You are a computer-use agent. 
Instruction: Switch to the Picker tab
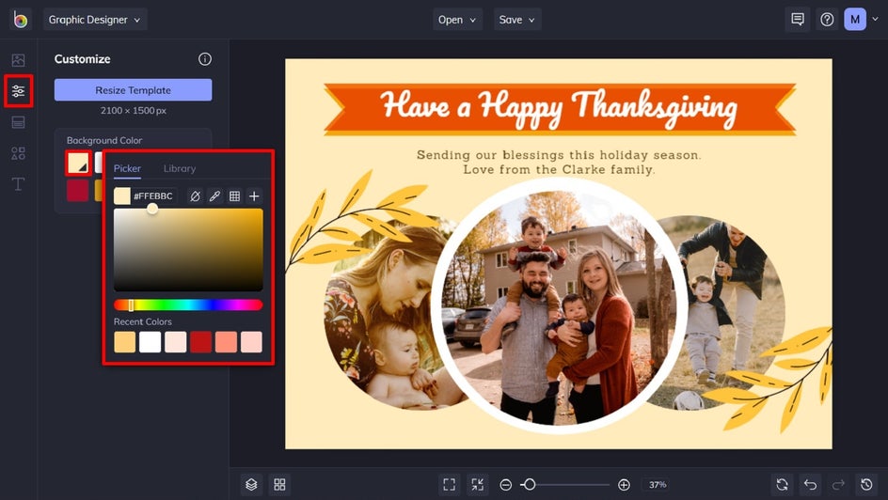(x=127, y=168)
